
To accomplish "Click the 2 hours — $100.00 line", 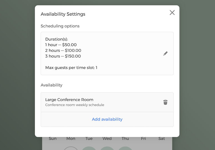I will [63, 51].
